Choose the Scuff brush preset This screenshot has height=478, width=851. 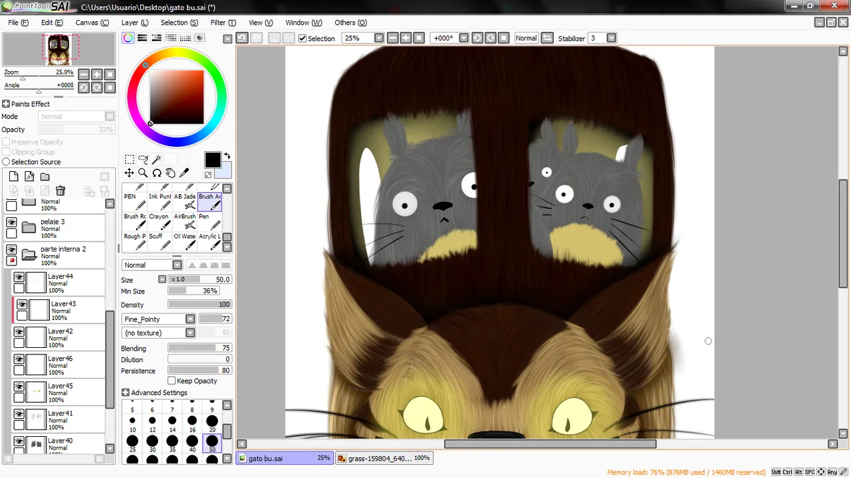[x=159, y=240]
